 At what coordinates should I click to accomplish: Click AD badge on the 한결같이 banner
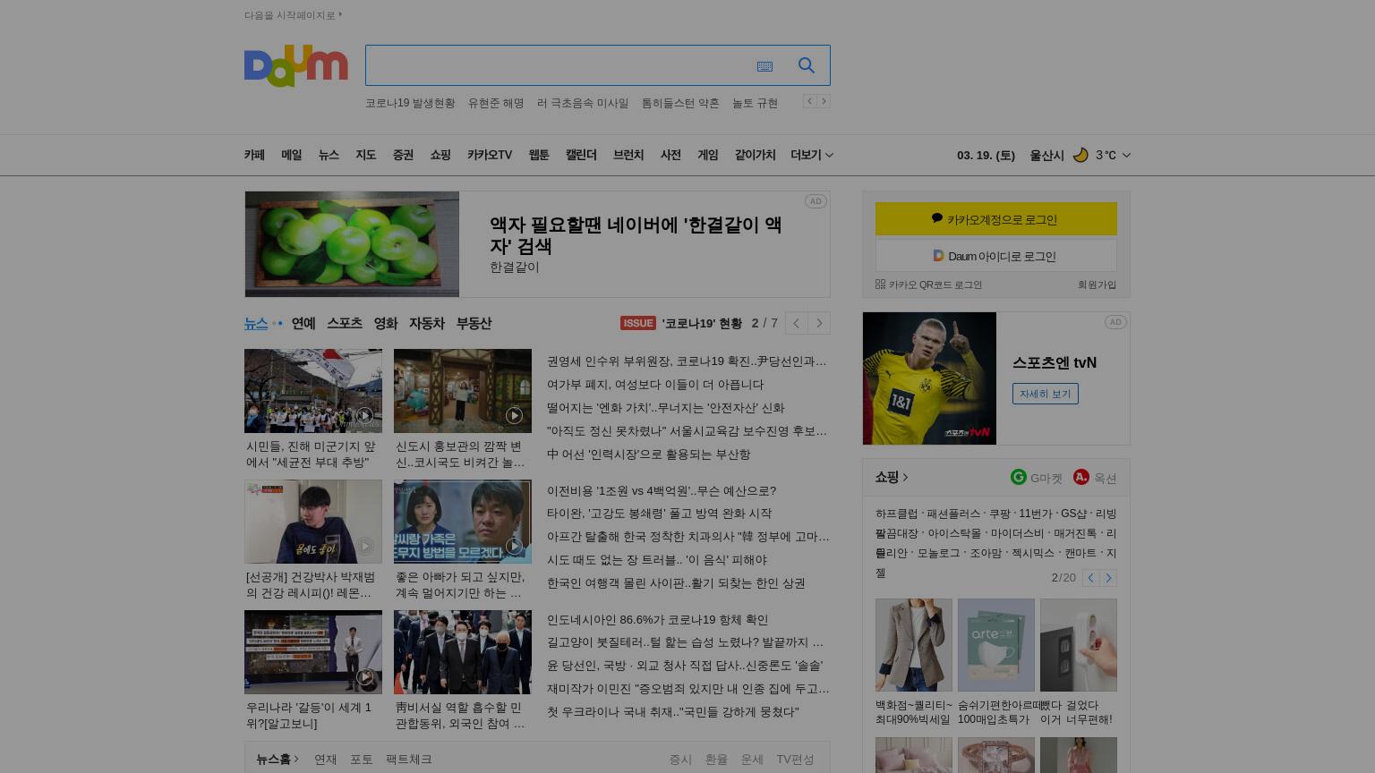point(815,201)
